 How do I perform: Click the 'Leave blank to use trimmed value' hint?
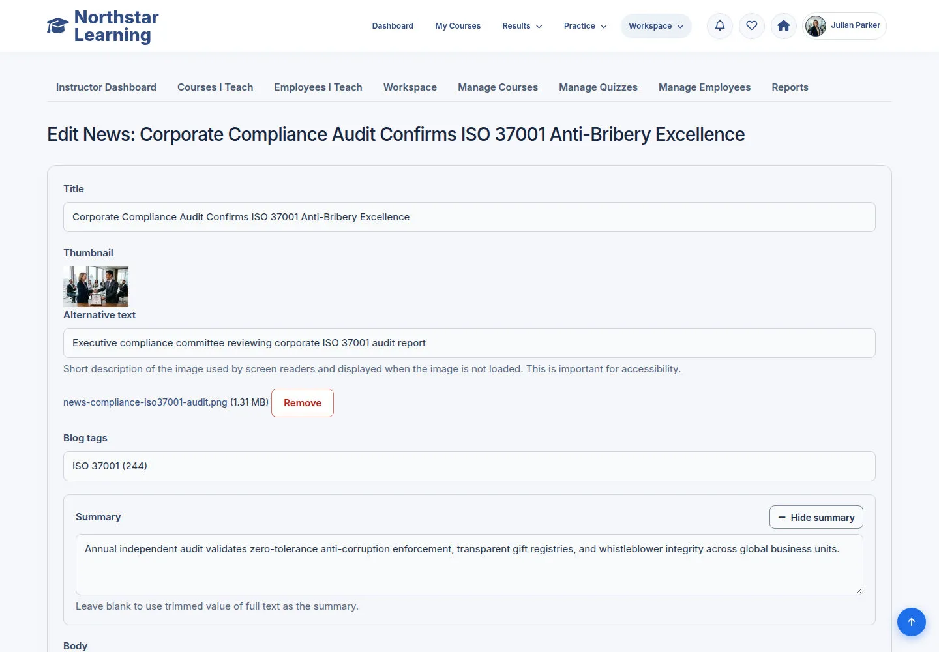click(217, 606)
